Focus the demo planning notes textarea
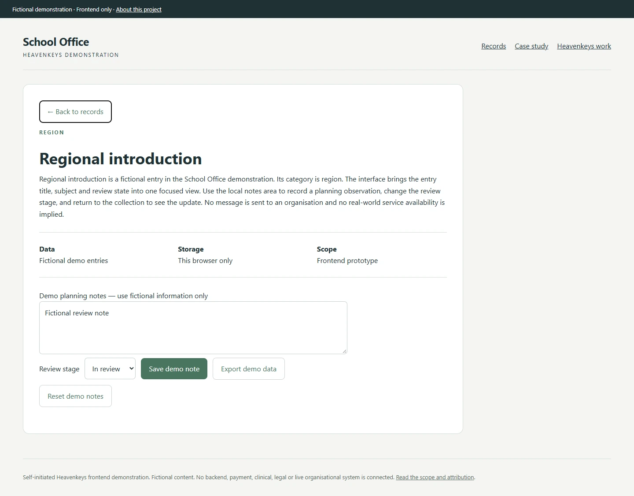This screenshot has height=496, width=634. tap(193, 328)
